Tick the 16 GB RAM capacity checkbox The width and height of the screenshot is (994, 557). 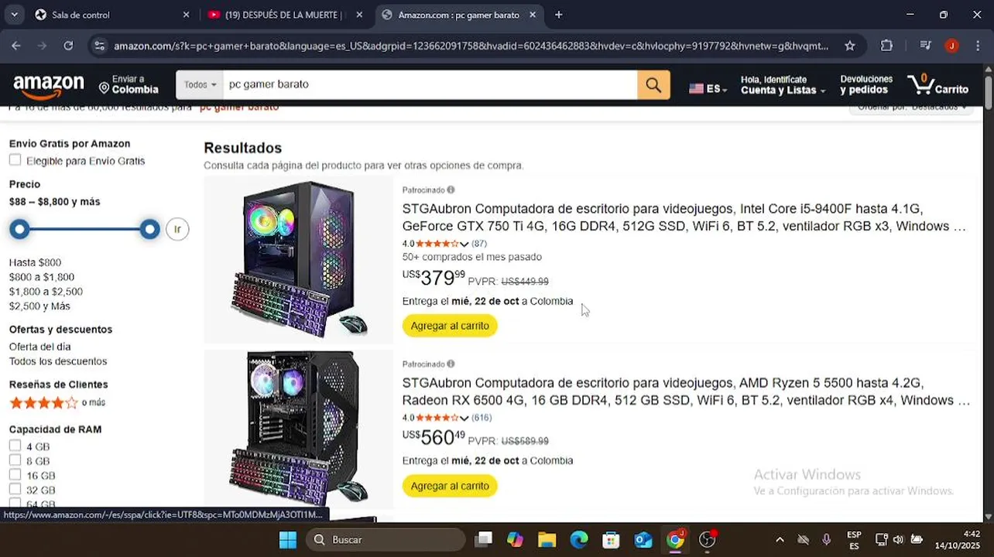tap(15, 475)
